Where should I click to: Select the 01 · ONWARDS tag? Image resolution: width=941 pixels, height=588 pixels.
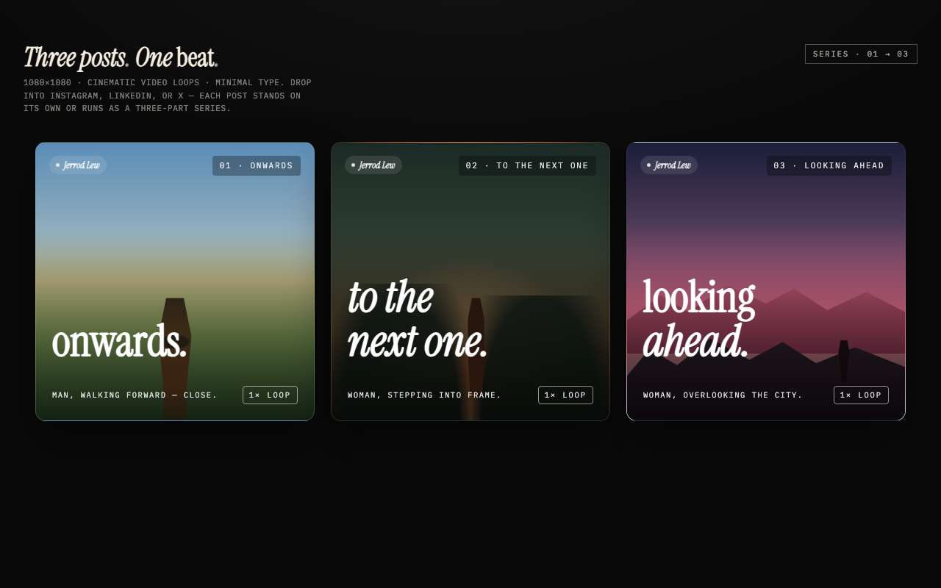click(257, 165)
